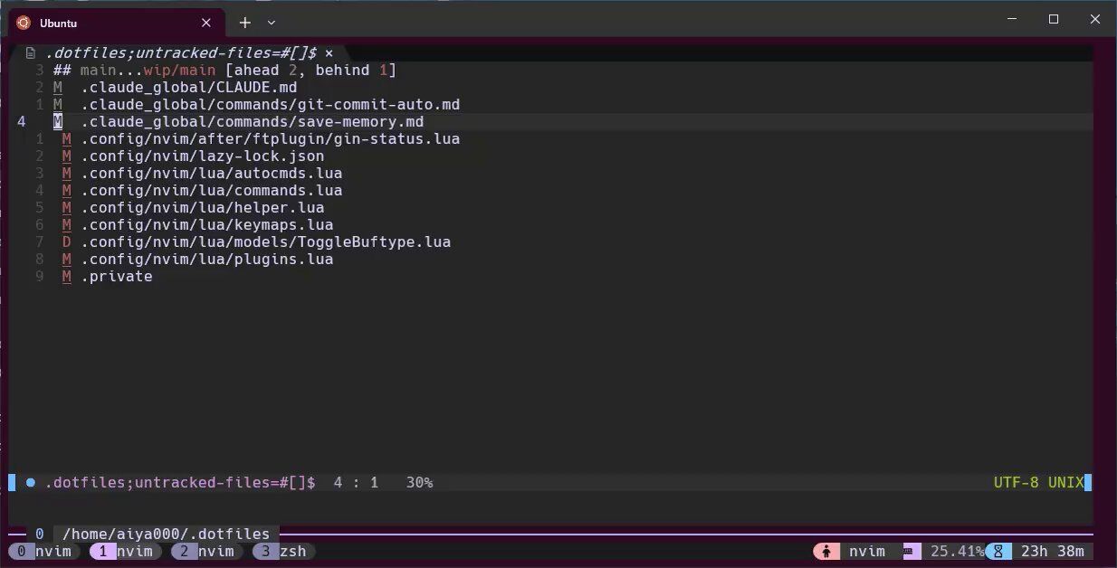The width and height of the screenshot is (1117, 568).
Task: Select the .dotfiles buffer tab in nvim
Action: coord(181,53)
